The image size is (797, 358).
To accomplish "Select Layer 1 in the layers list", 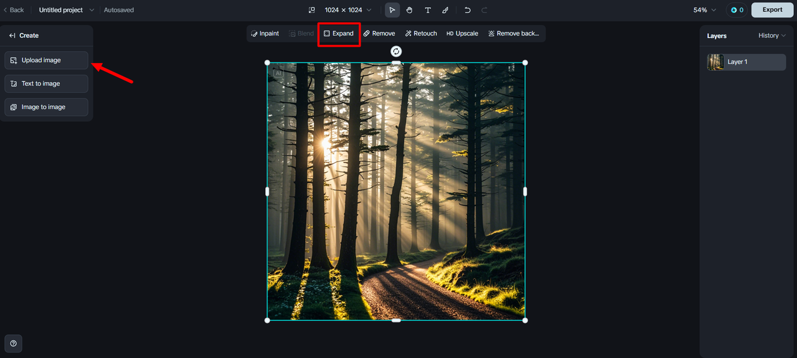I will pos(747,62).
